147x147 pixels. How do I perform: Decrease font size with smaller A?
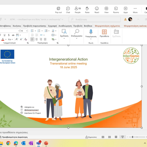click(21, 39)
